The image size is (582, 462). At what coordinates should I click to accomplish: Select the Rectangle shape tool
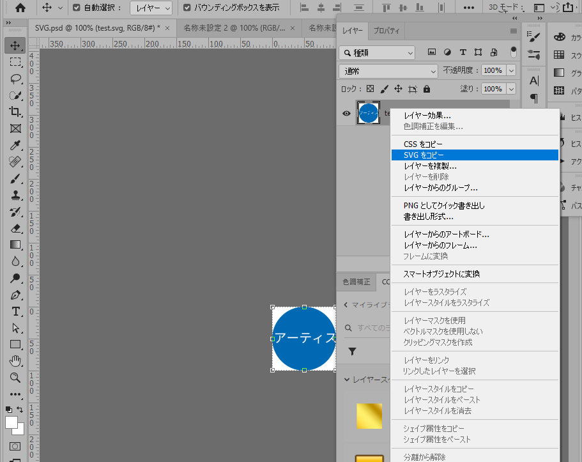click(x=15, y=344)
